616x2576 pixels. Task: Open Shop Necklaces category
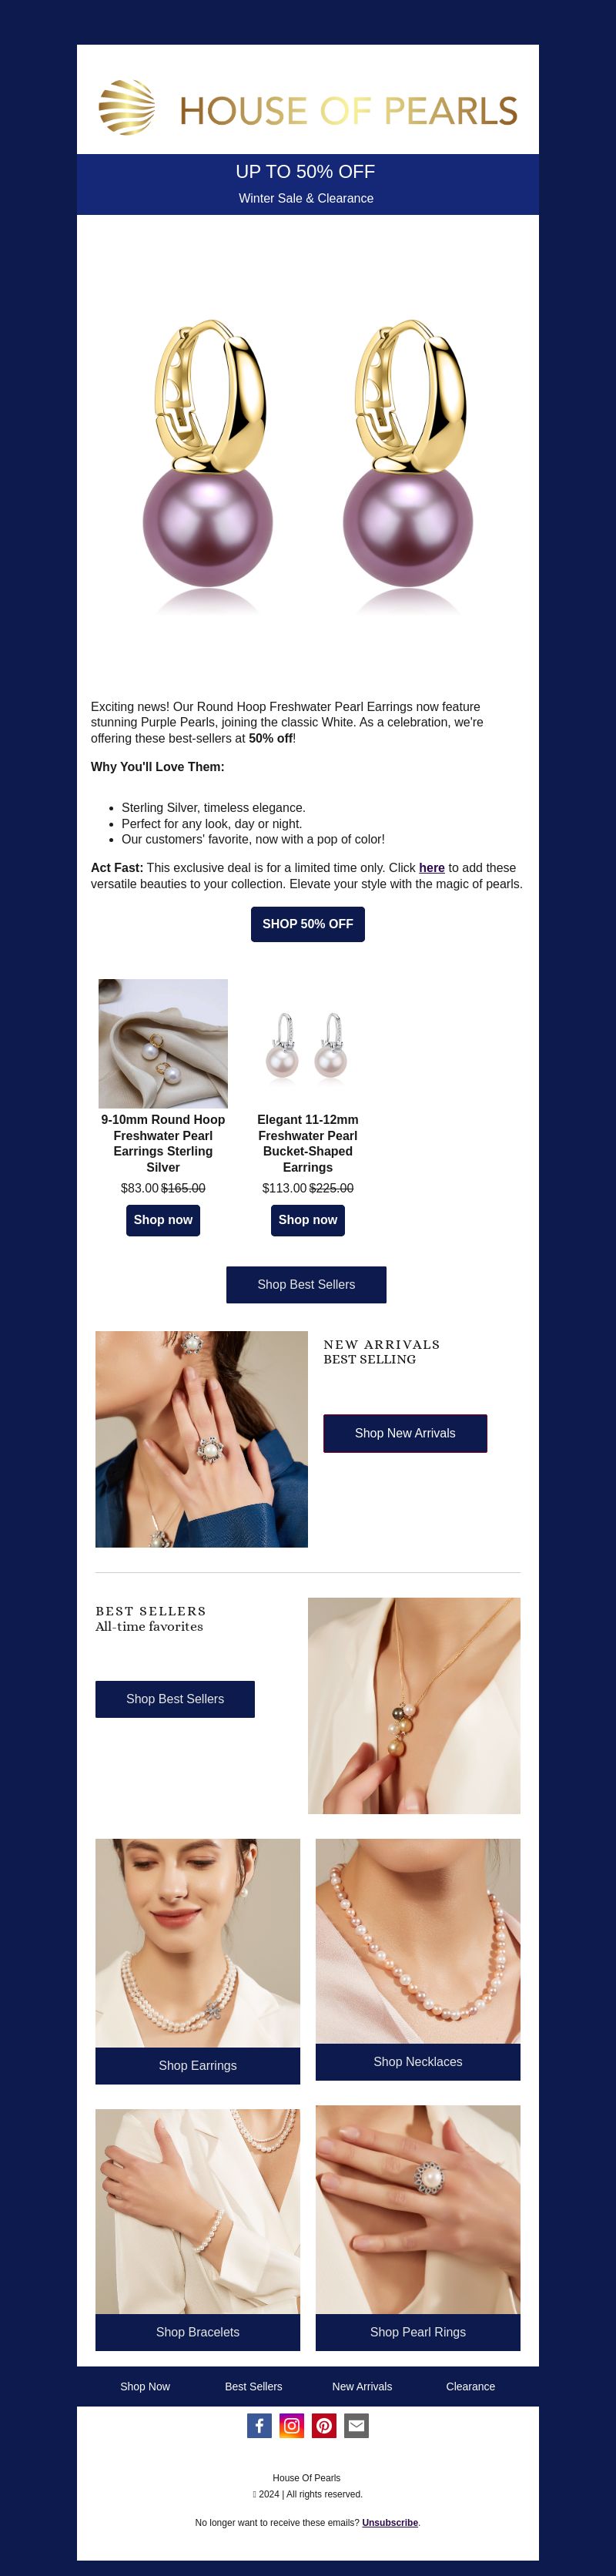click(418, 2061)
